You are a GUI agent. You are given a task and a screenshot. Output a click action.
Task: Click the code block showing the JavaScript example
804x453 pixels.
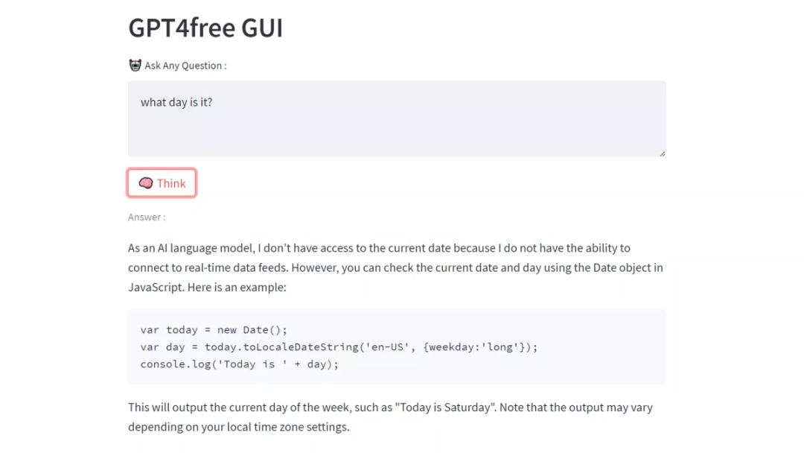tap(395, 346)
